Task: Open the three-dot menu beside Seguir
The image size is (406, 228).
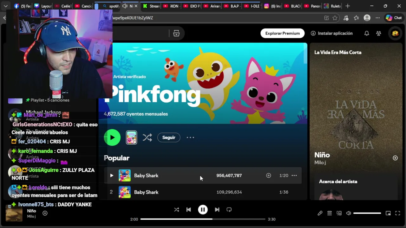Action: [190, 137]
